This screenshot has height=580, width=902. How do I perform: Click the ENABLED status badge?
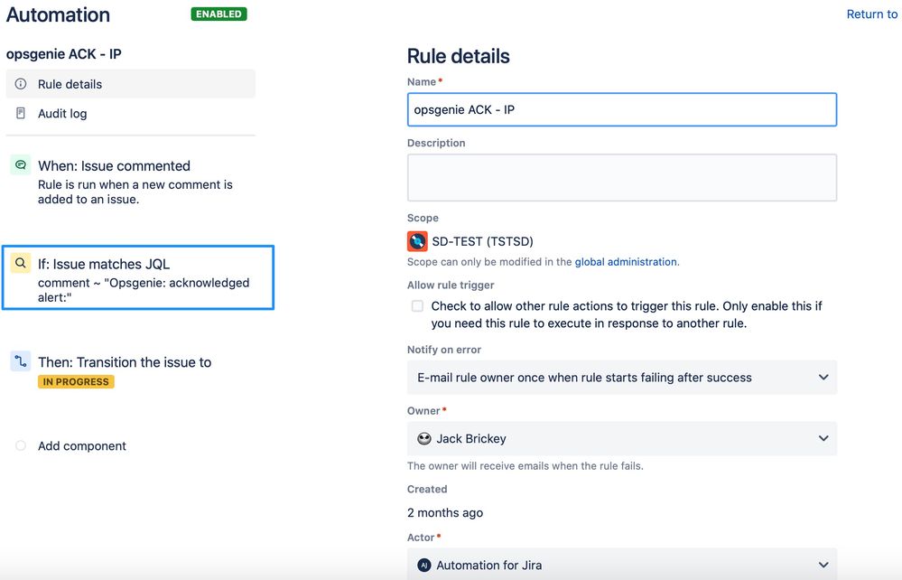click(219, 14)
